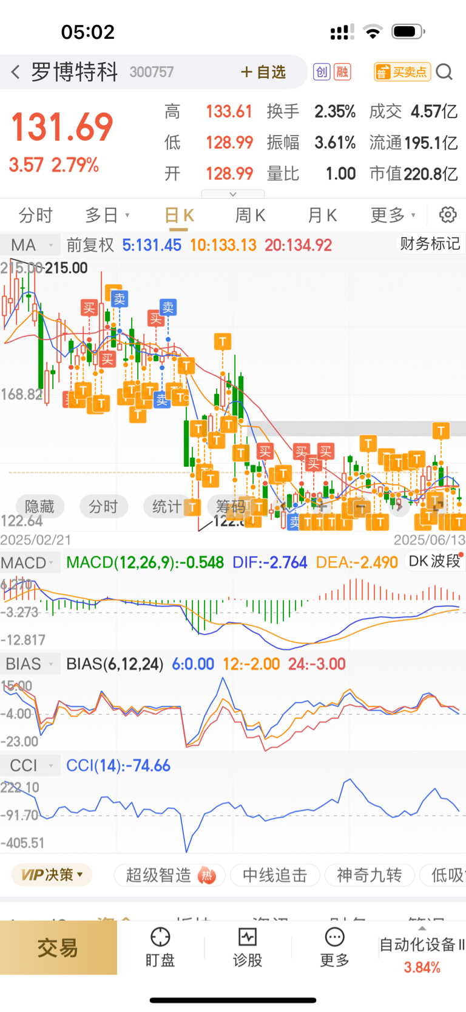Tap the 筹码 chips pill on chart
Image resolution: width=466 pixels, height=1012 pixels.
pos(231,506)
